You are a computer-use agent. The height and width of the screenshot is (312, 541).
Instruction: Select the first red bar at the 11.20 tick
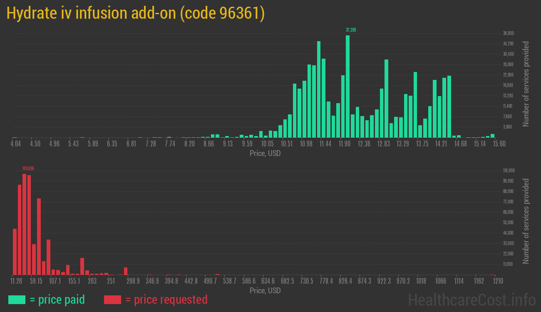coord(15,252)
